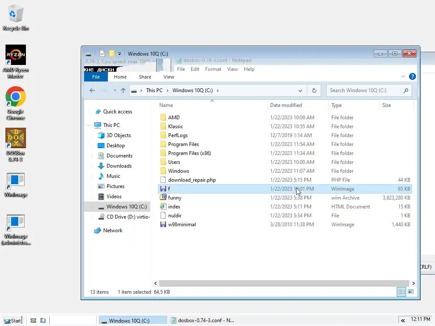
Task: Open address bar history dropdown
Action: coord(300,91)
